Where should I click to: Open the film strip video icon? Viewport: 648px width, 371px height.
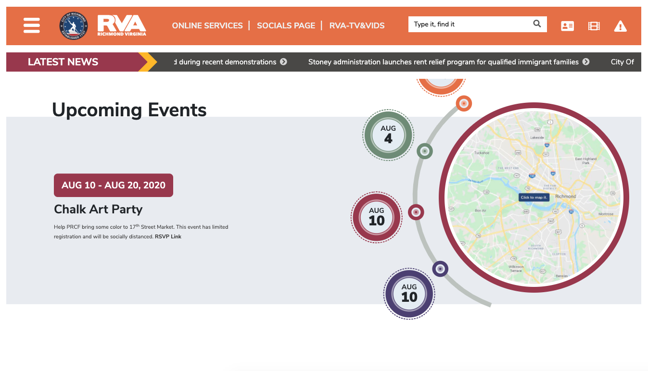click(594, 26)
